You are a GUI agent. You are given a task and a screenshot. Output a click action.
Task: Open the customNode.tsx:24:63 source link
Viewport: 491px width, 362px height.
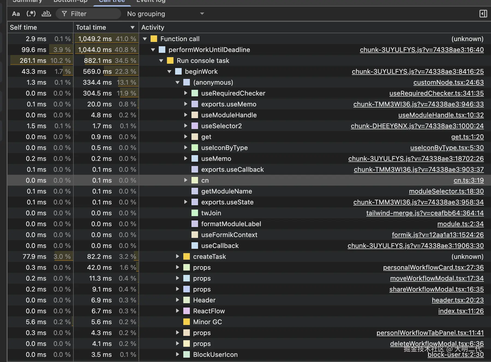pyautogui.click(x=449, y=82)
